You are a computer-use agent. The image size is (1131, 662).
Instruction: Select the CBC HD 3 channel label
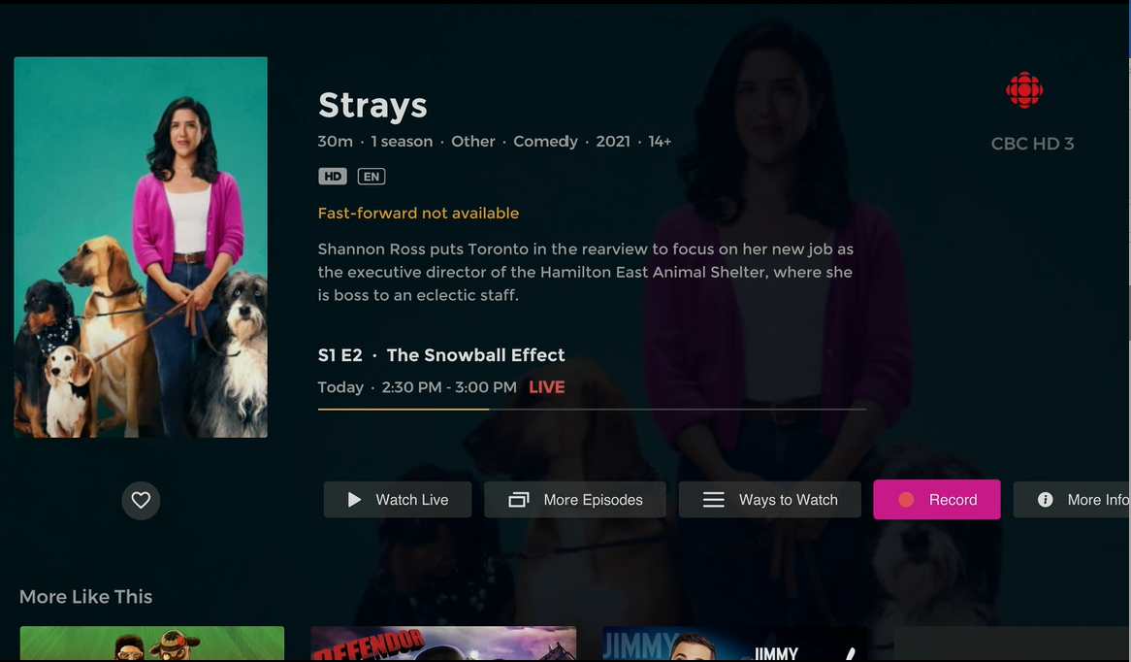1032,144
